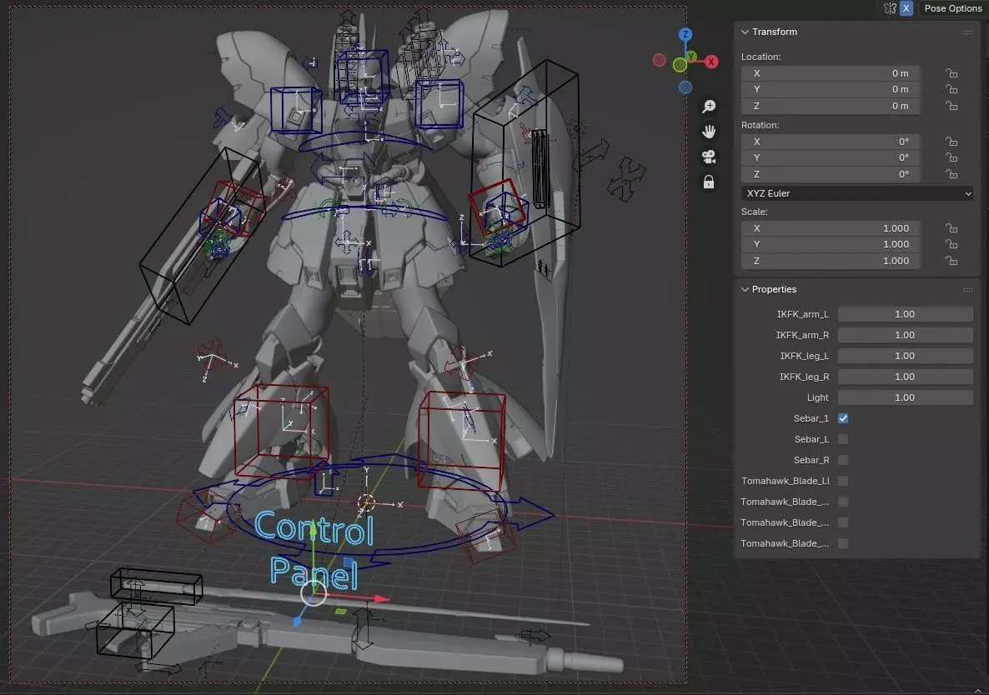Image resolution: width=989 pixels, height=695 pixels.
Task: Open the Pose Options dropdown
Action: click(x=952, y=8)
